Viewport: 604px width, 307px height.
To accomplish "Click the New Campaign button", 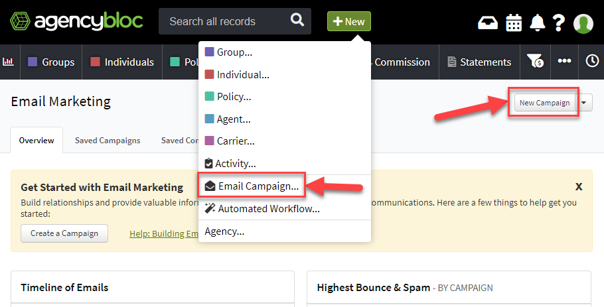I will [x=544, y=103].
